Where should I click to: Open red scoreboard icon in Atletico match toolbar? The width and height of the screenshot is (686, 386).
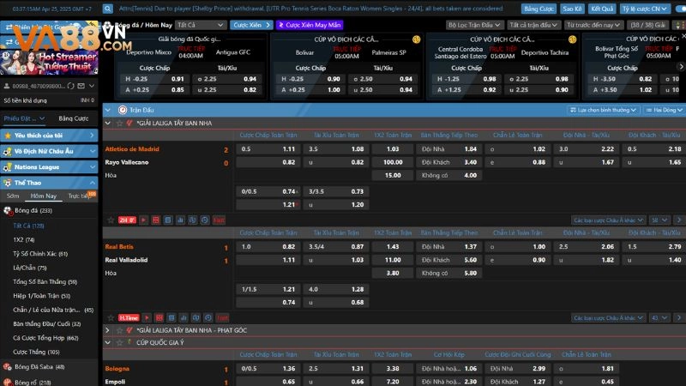156,220
